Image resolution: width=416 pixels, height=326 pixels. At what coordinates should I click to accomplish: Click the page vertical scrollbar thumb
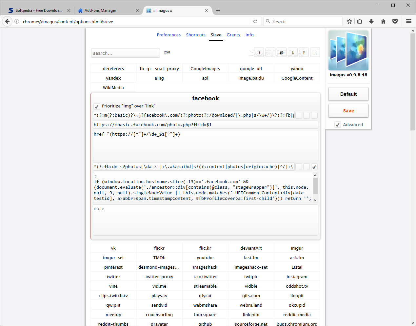413,82
